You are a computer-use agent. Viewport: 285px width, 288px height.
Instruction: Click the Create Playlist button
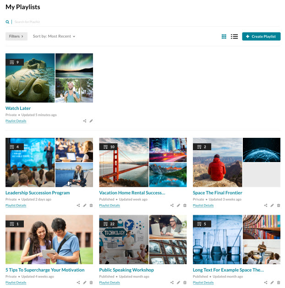261,36
